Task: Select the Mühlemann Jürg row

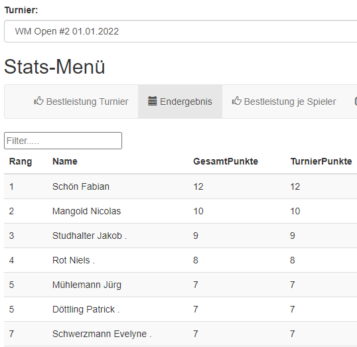Action: pos(180,285)
